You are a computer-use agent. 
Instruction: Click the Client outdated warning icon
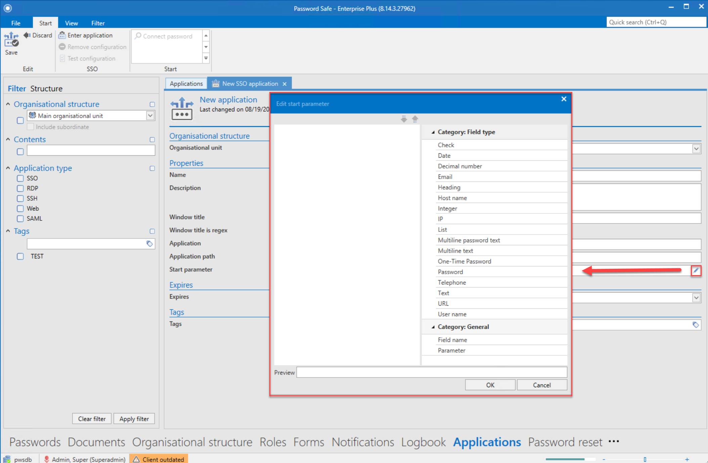pos(136,459)
